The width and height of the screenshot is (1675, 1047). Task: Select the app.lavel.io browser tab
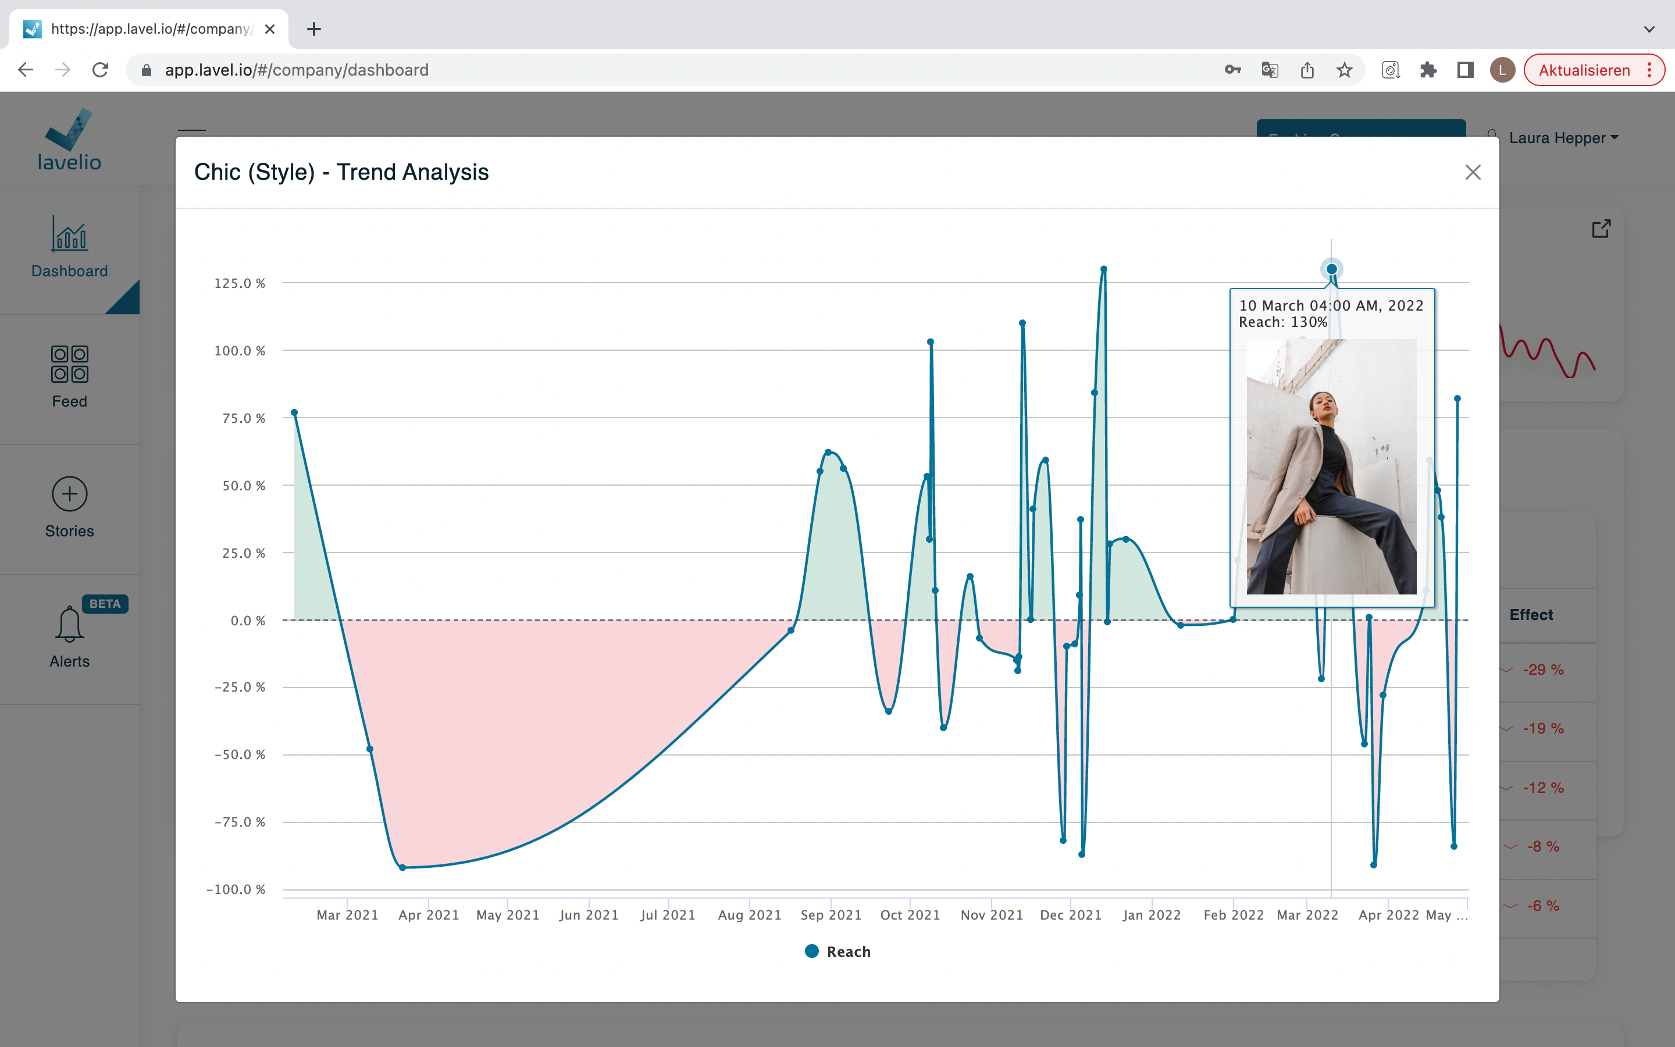[149, 29]
